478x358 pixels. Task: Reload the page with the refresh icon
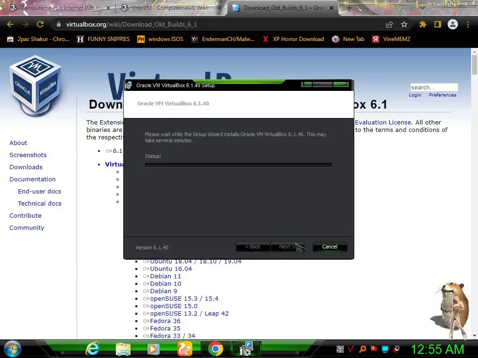40,24
